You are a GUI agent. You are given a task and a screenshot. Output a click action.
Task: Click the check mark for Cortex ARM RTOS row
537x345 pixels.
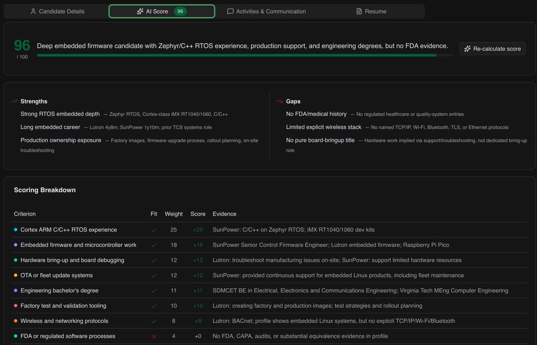tap(154, 230)
